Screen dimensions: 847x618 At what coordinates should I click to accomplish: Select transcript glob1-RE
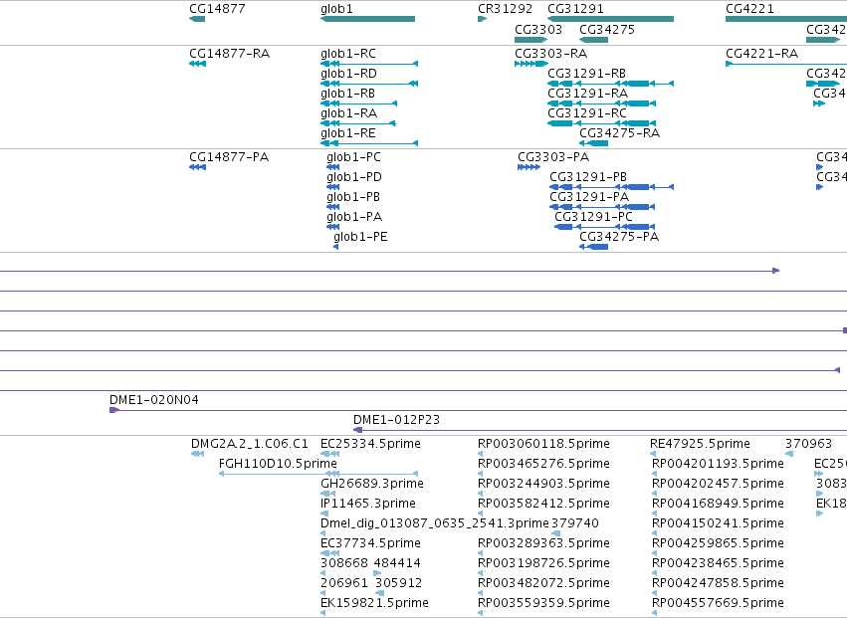[x=348, y=133]
